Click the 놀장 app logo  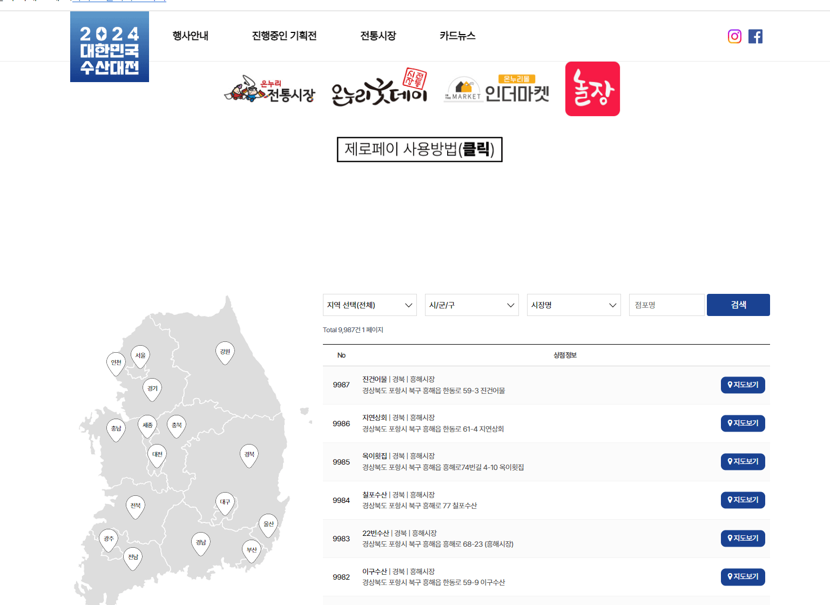(x=592, y=89)
